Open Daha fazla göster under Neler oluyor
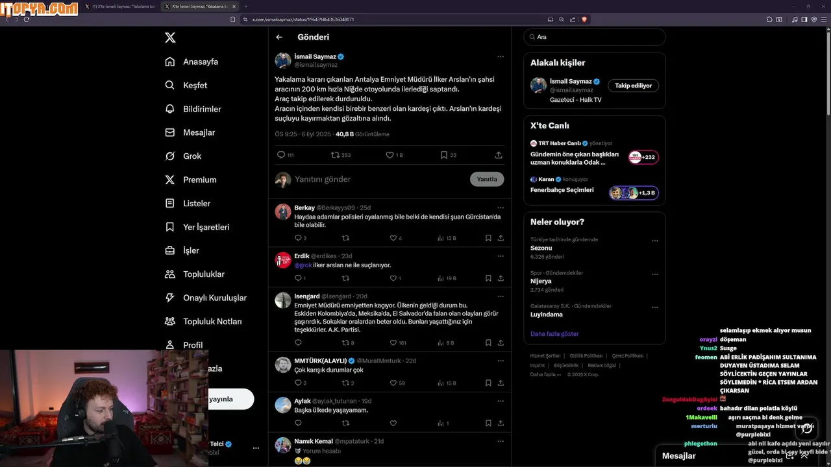 pos(554,334)
